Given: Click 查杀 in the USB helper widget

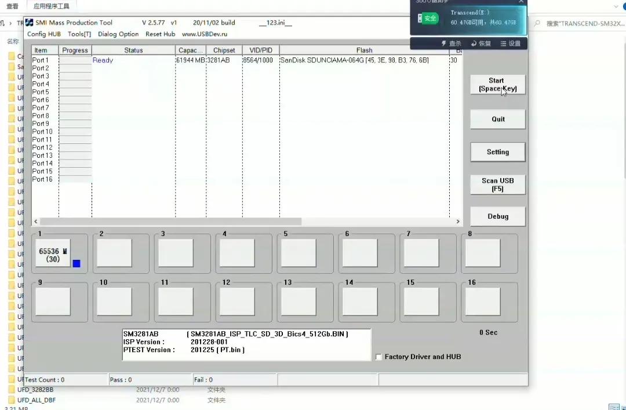Looking at the screenshot, I should pyautogui.click(x=451, y=43).
